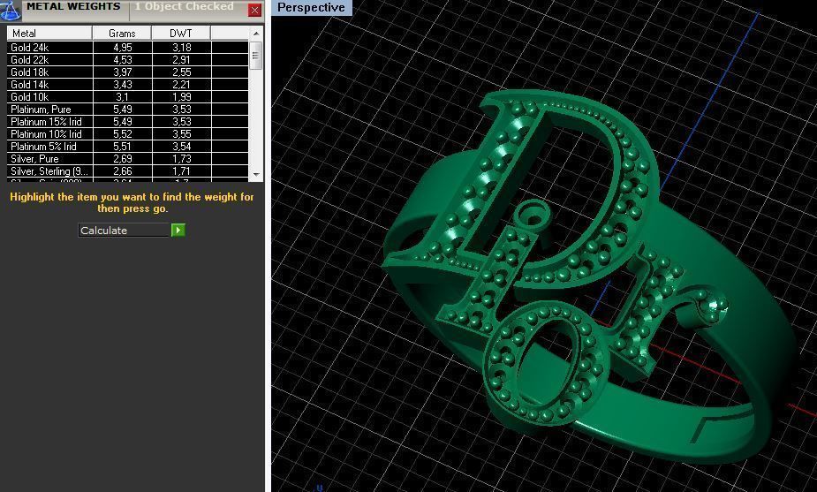
Task: Select the Gold 18k row
Action: [x=128, y=72]
